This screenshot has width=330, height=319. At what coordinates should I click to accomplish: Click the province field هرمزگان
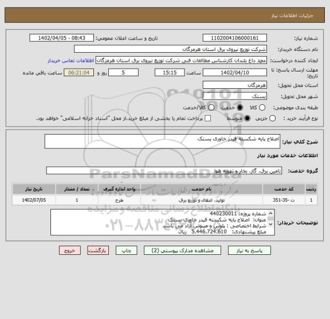235,85
